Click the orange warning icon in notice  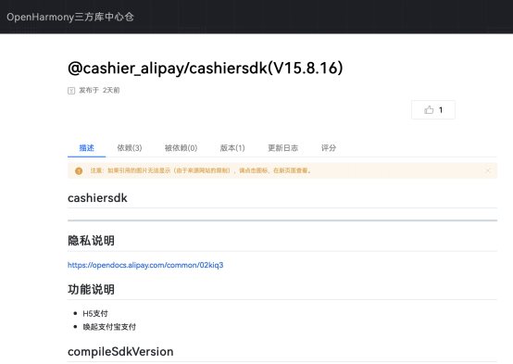[79, 170]
